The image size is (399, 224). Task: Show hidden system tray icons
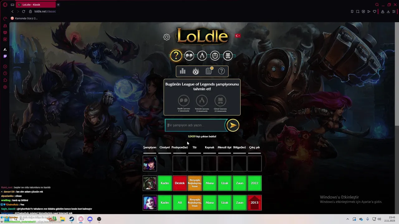point(348,219)
